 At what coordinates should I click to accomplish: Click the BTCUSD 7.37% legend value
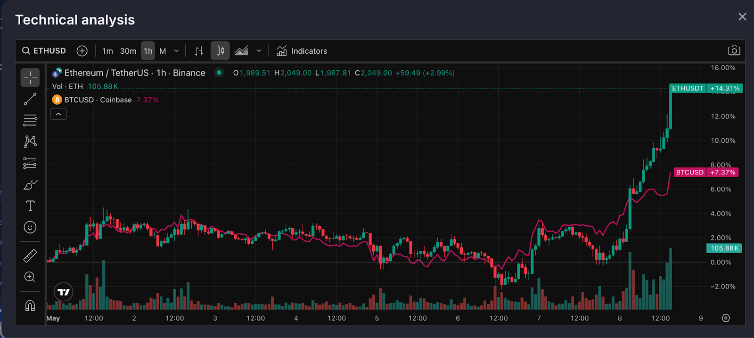pyautogui.click(x=148, y=100)
